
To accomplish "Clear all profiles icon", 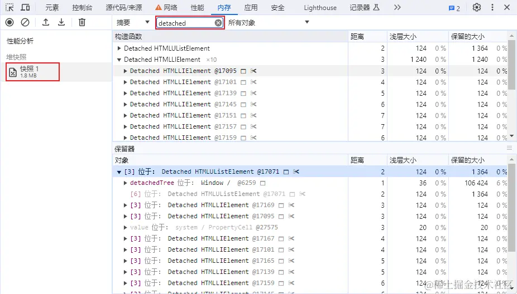I will pyautogui.click(x=25, y=22).
